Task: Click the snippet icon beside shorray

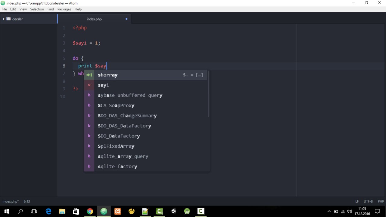Action: coord(89,75)
